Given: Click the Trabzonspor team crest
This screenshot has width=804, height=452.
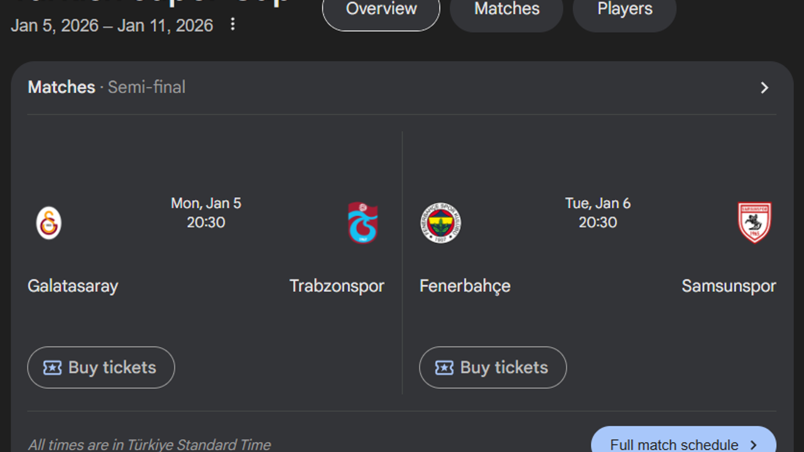Looking at the screenshot, I should click(x=362, y=223).
